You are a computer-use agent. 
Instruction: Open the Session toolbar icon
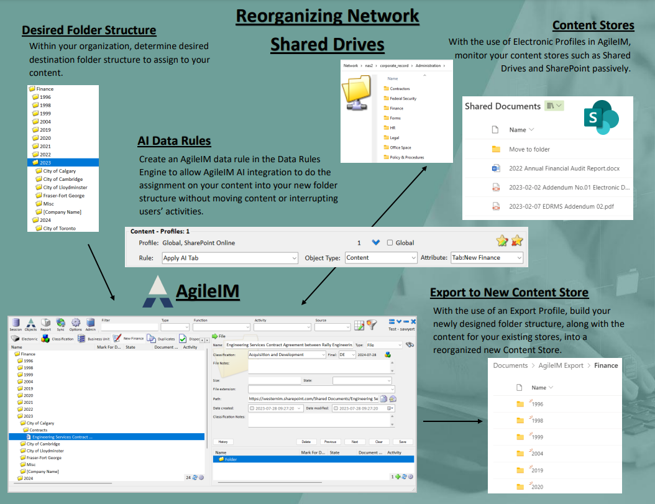coord(16,324)
